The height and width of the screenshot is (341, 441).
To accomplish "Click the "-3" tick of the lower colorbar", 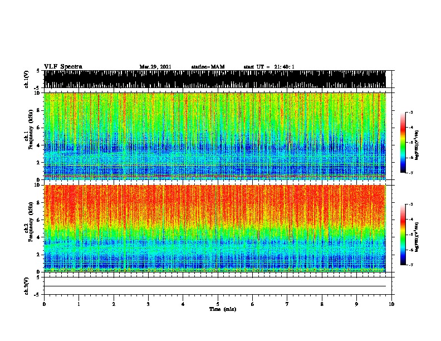I will click(410, 204).
